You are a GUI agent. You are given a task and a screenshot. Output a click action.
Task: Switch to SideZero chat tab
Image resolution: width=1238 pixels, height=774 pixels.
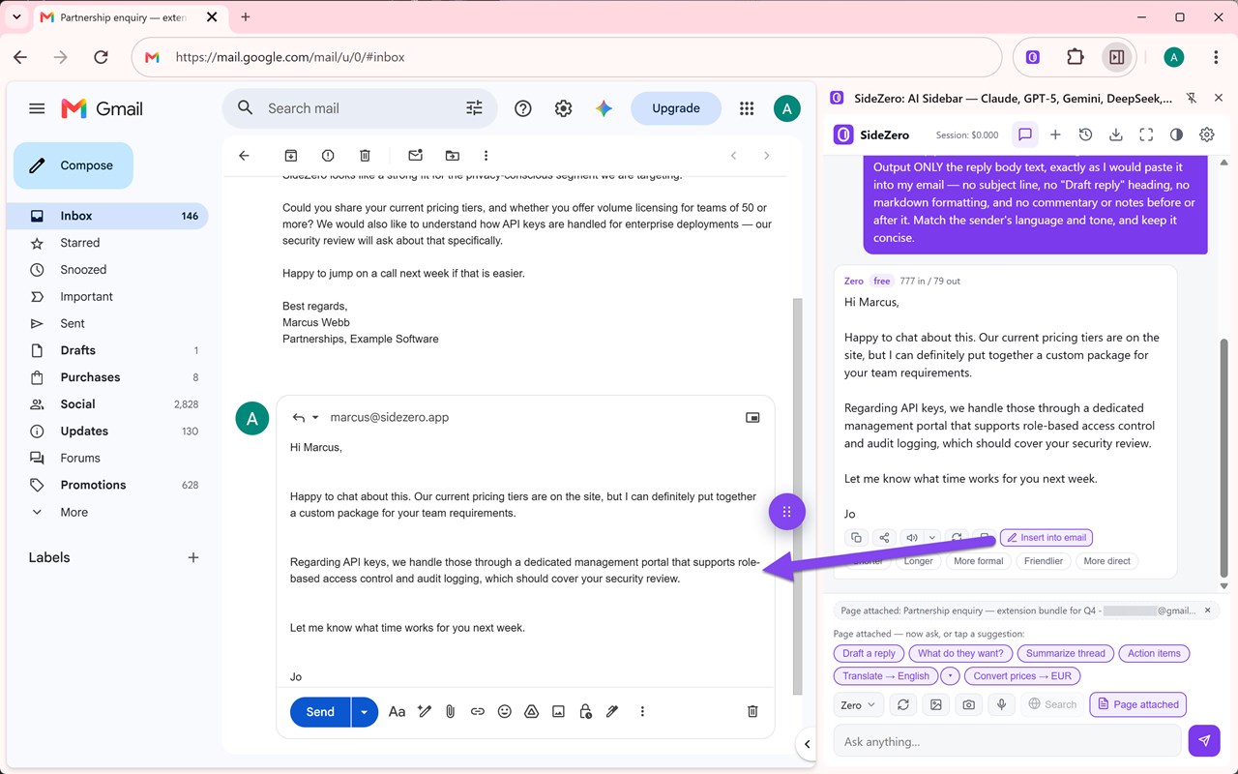click(1025, 134)
